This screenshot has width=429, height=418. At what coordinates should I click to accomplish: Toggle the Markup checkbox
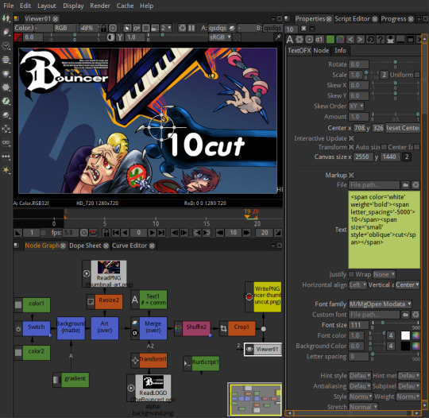(x=352, y=175)
